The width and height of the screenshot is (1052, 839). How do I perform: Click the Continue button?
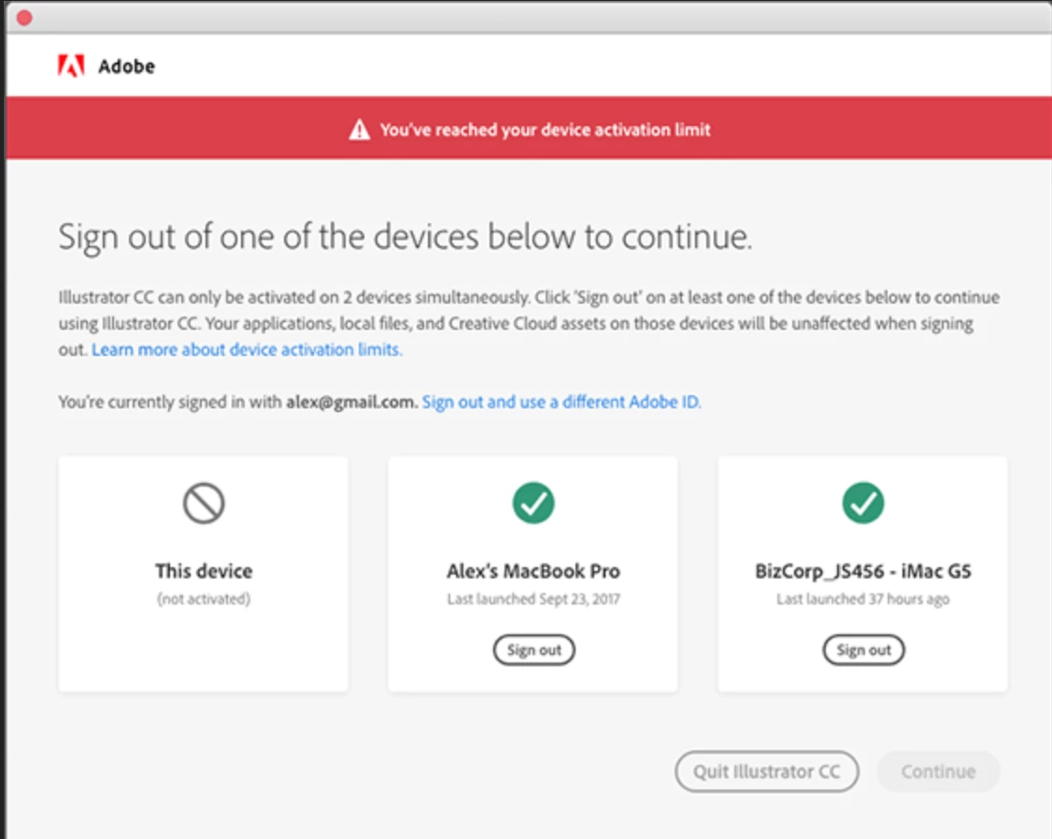point(938,771)
